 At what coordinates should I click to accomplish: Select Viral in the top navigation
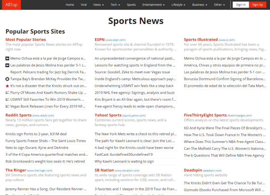pos(84,5)
